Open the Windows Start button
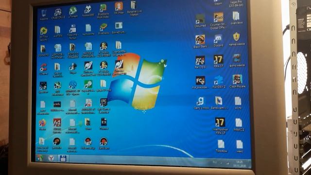This screenshot has height=175, width=311. [x=40, y=158]
